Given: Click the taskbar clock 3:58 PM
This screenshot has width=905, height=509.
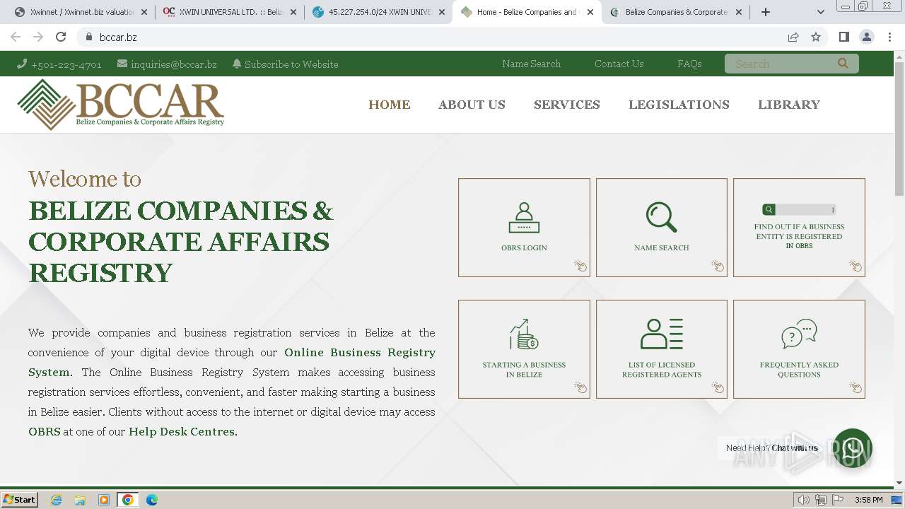Looking at the screenshot, I should [x=868, y=500].
